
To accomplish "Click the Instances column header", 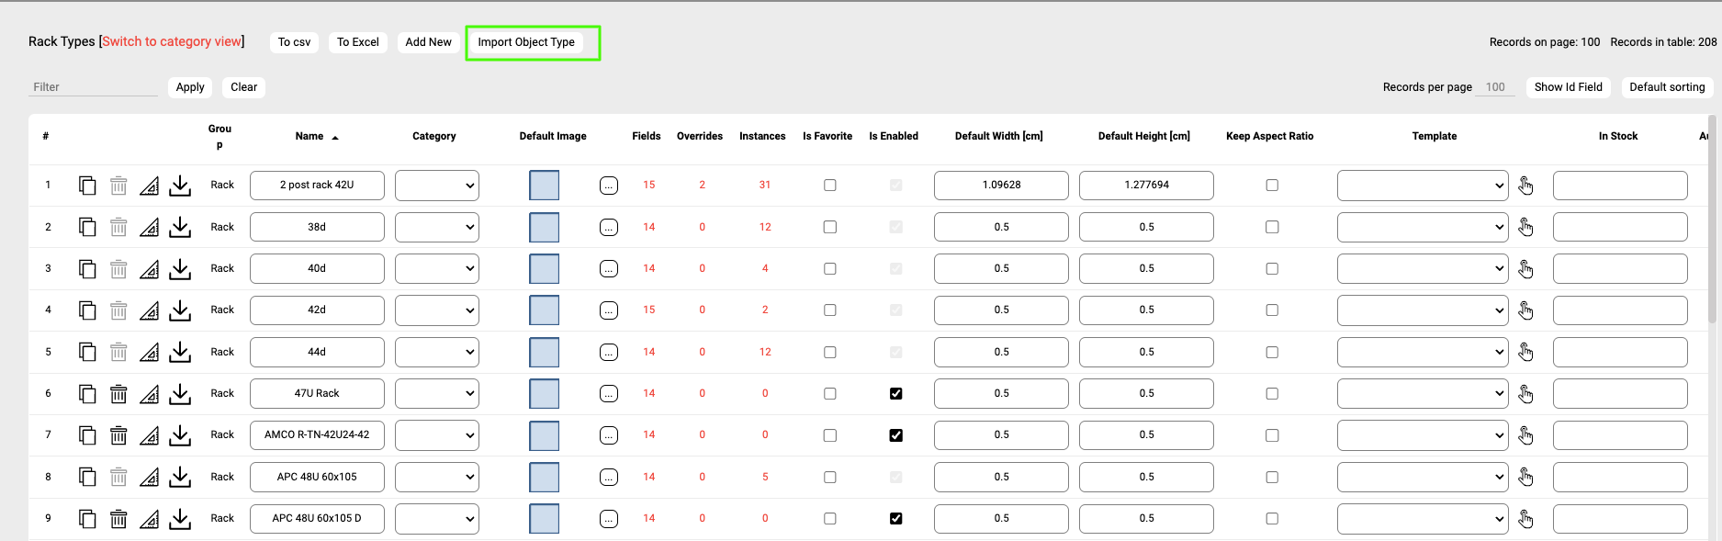I will 761,136.
